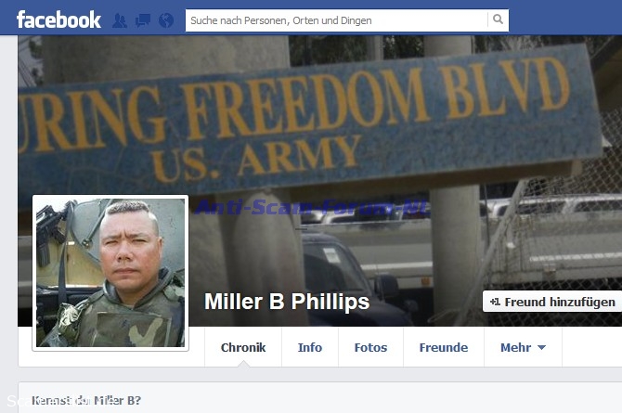Show notifications via the globe icon
Screen dimensions: 622x413
pyautogui.click(x=166, y=20)
